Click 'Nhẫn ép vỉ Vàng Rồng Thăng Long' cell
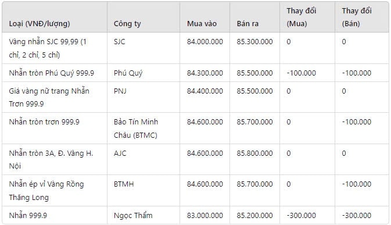 pos(46,191)
